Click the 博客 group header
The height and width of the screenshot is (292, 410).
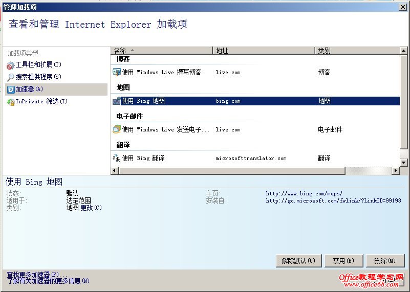coord(123,59)
